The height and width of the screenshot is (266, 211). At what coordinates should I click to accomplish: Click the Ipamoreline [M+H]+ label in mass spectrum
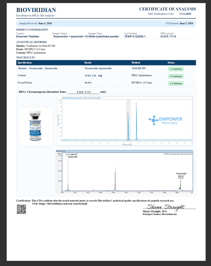(73, 156)
